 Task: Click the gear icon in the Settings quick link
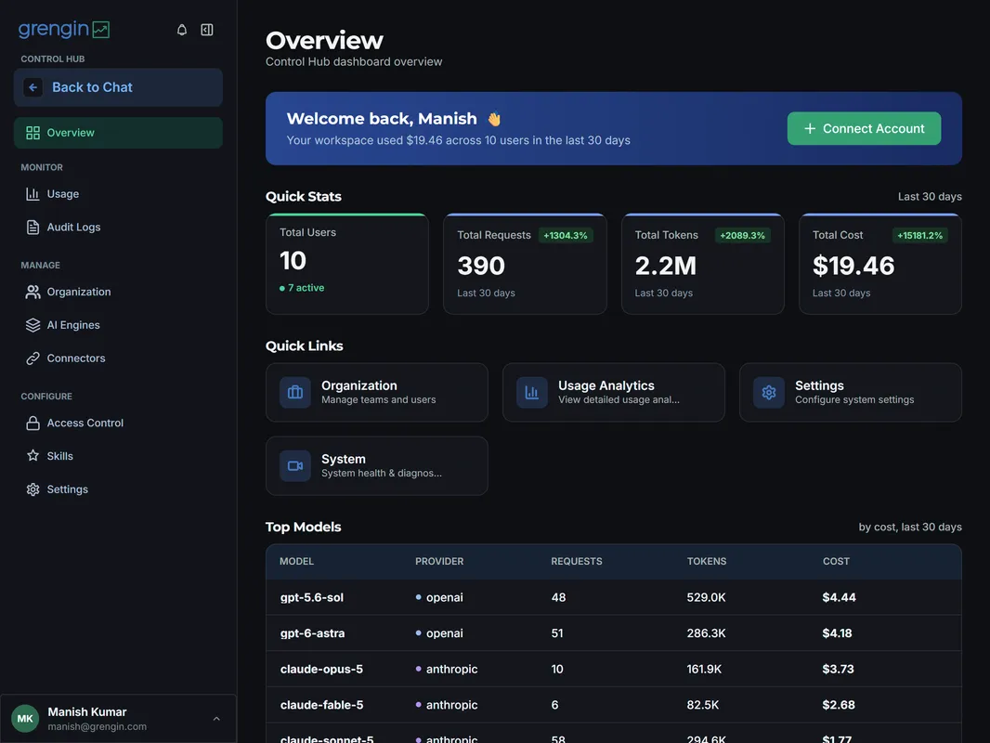pos(768,392)
